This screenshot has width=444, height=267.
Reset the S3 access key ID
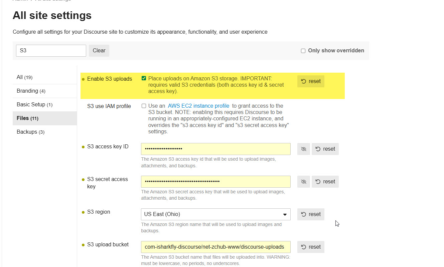click(x=325, y=149)
